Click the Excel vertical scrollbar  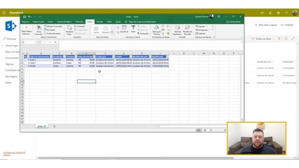242,87
